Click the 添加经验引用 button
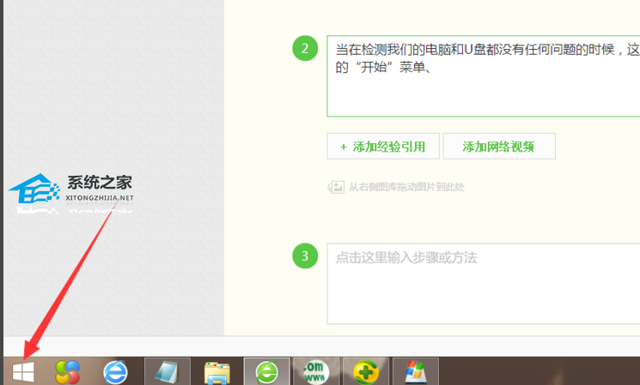 pyautogui.click(x=383, y=147)
